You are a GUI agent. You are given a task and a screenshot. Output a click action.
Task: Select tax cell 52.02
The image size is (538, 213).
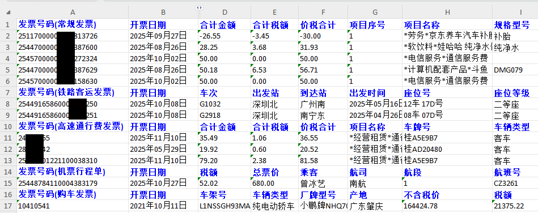[224, 183]
